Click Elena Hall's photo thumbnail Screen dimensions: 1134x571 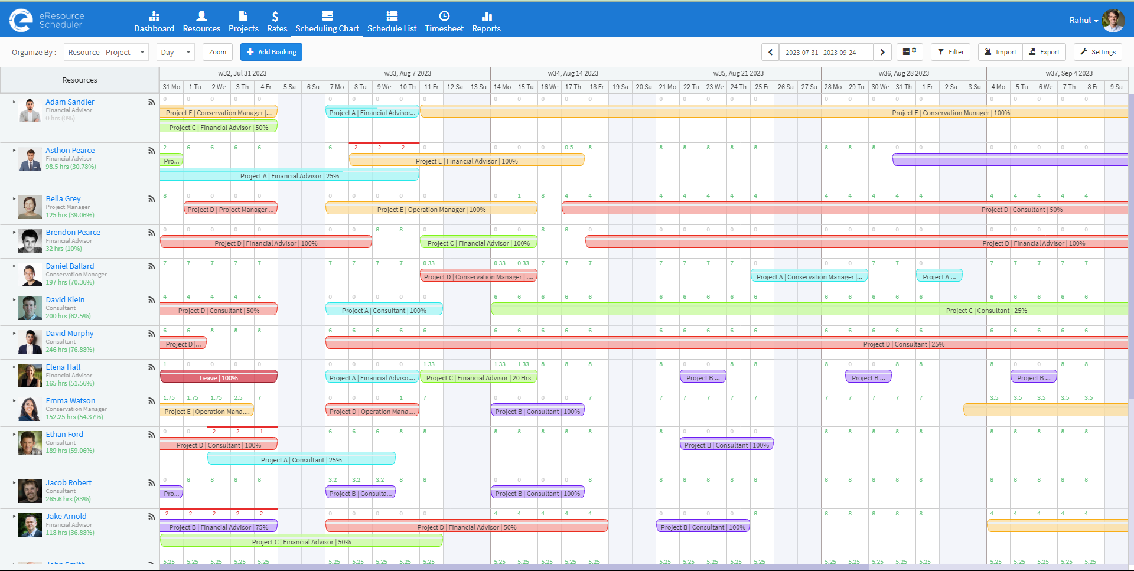click(30, 376)
